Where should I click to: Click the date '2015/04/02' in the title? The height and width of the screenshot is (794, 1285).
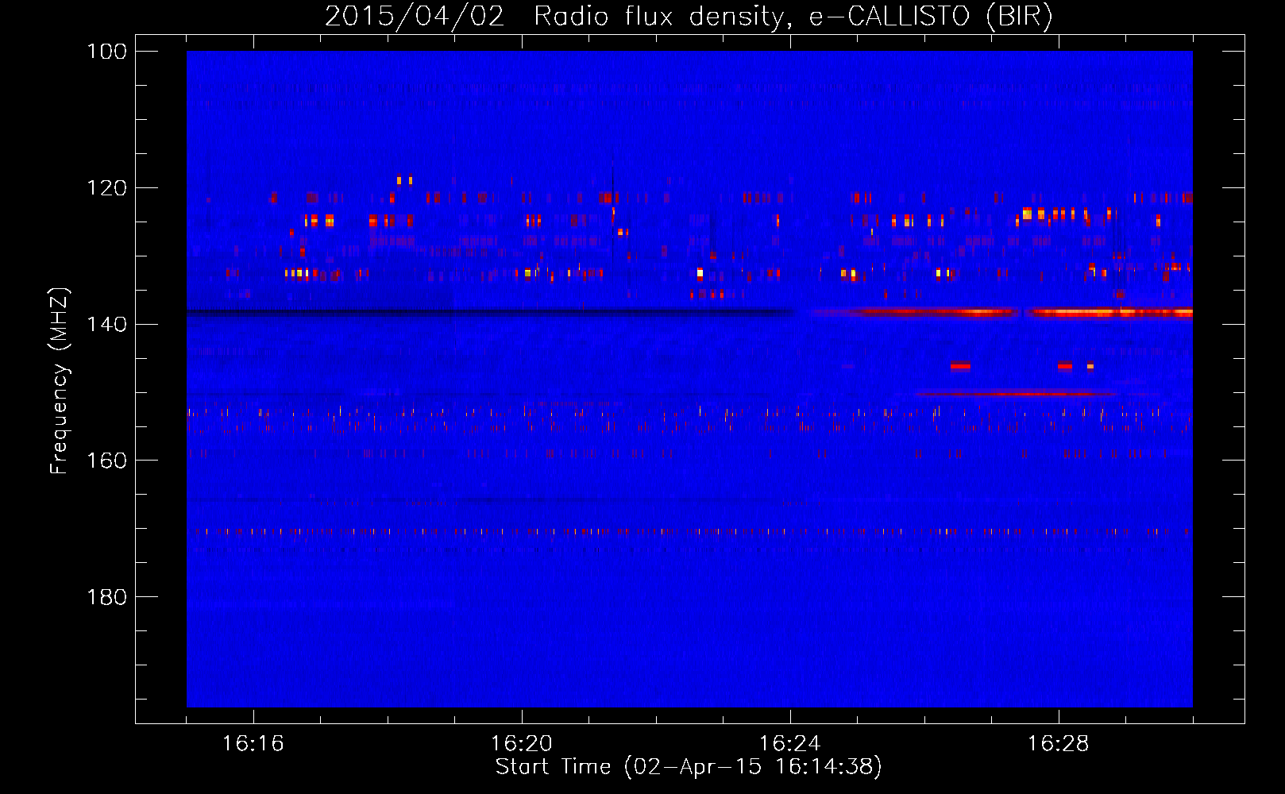coord(414,16)
